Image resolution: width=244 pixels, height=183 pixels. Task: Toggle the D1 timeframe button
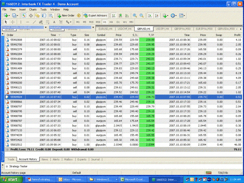tap(118, 22)
